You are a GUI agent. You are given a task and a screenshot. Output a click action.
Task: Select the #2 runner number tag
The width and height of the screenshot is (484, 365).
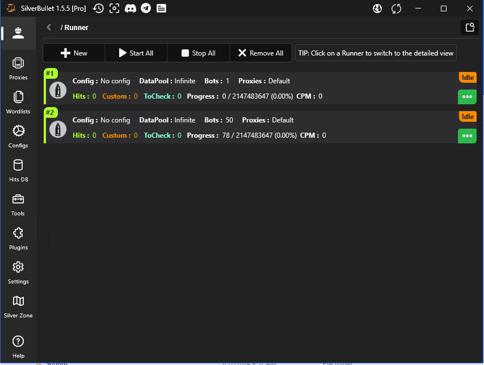(50, 113)
